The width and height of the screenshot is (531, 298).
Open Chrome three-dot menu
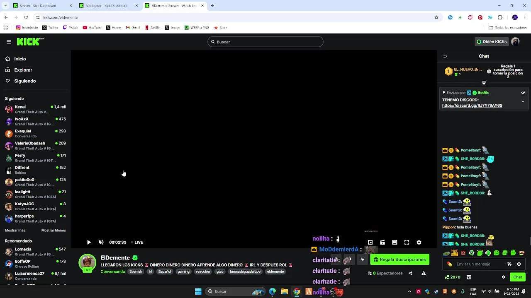[x=525, y=17]
